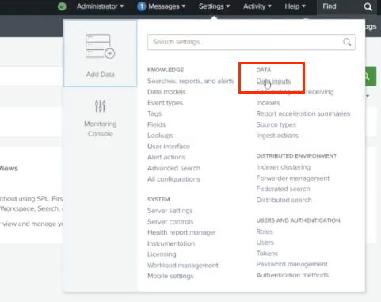Screen dimensions: 381x302
Task: Click the blue Messages count badge
Action: [142, 6]
